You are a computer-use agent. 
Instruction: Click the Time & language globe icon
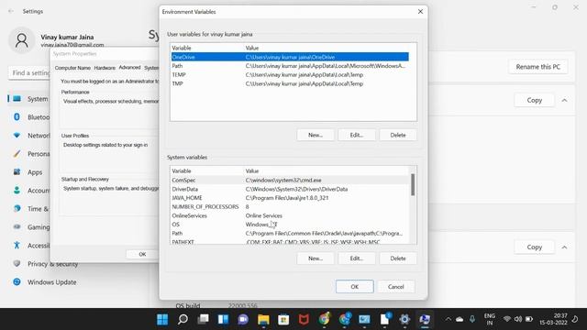pyautogui.click(x=17, y=209)
